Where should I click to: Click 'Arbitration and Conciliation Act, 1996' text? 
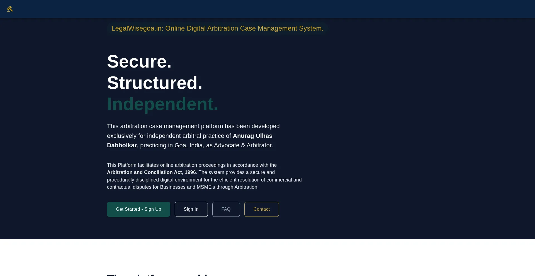coord(151,172)
